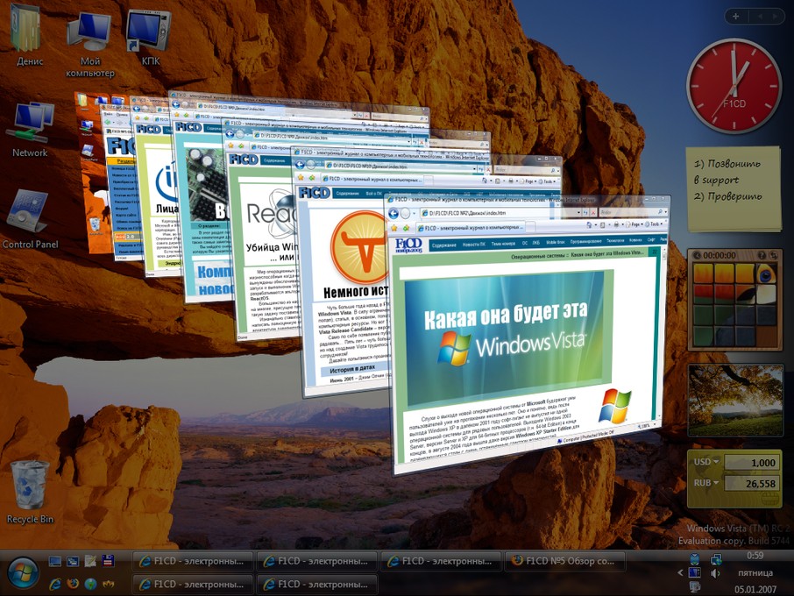794x596 pixels.
Task: Click the slideshow gadget tree photo
Action: (735, 400)
